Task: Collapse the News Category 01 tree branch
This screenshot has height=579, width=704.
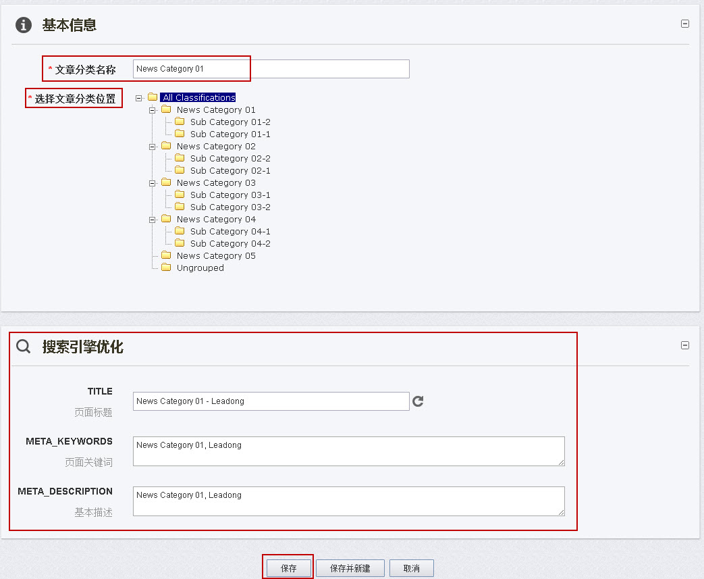Action: (x=153, y=109)
